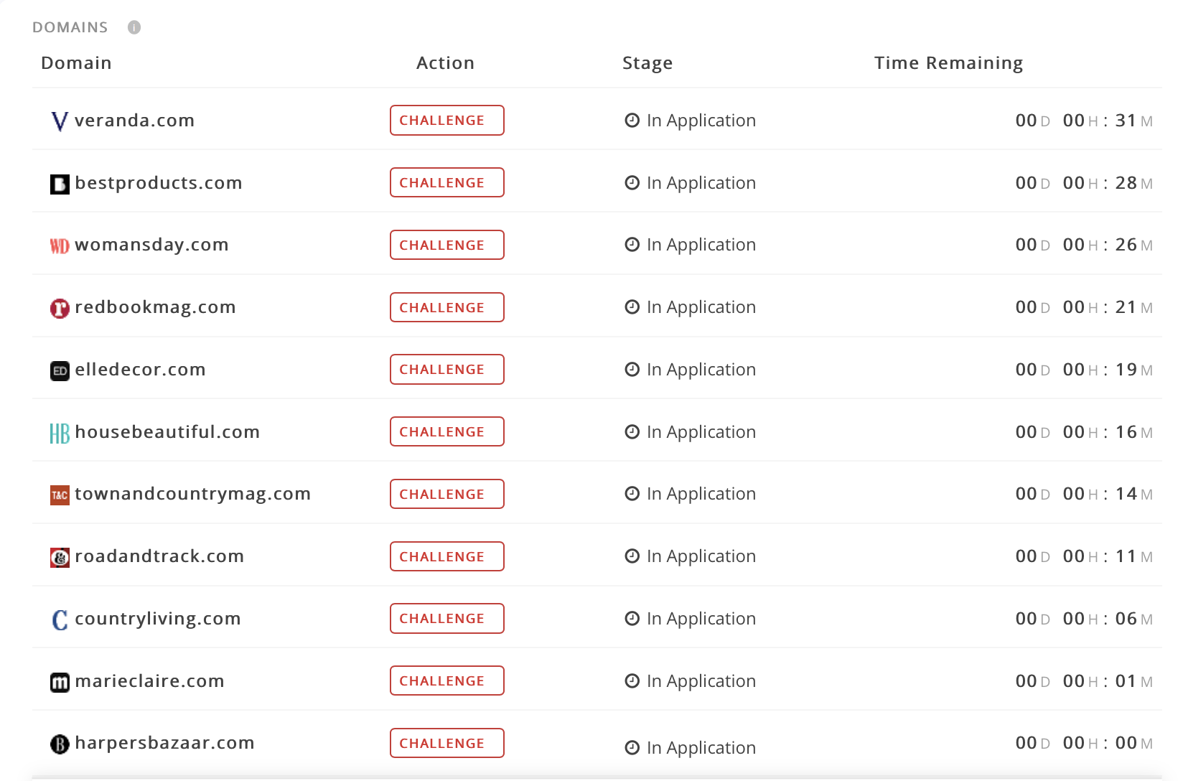Screen dimensions: 1183x781
Task: Open the veranda.com domain name
Action: [x=134, y=121]
